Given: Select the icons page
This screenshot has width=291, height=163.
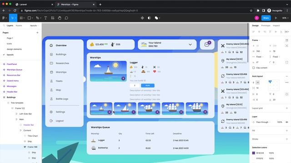Looking at the screenshot, I should [x=9, y=43].
